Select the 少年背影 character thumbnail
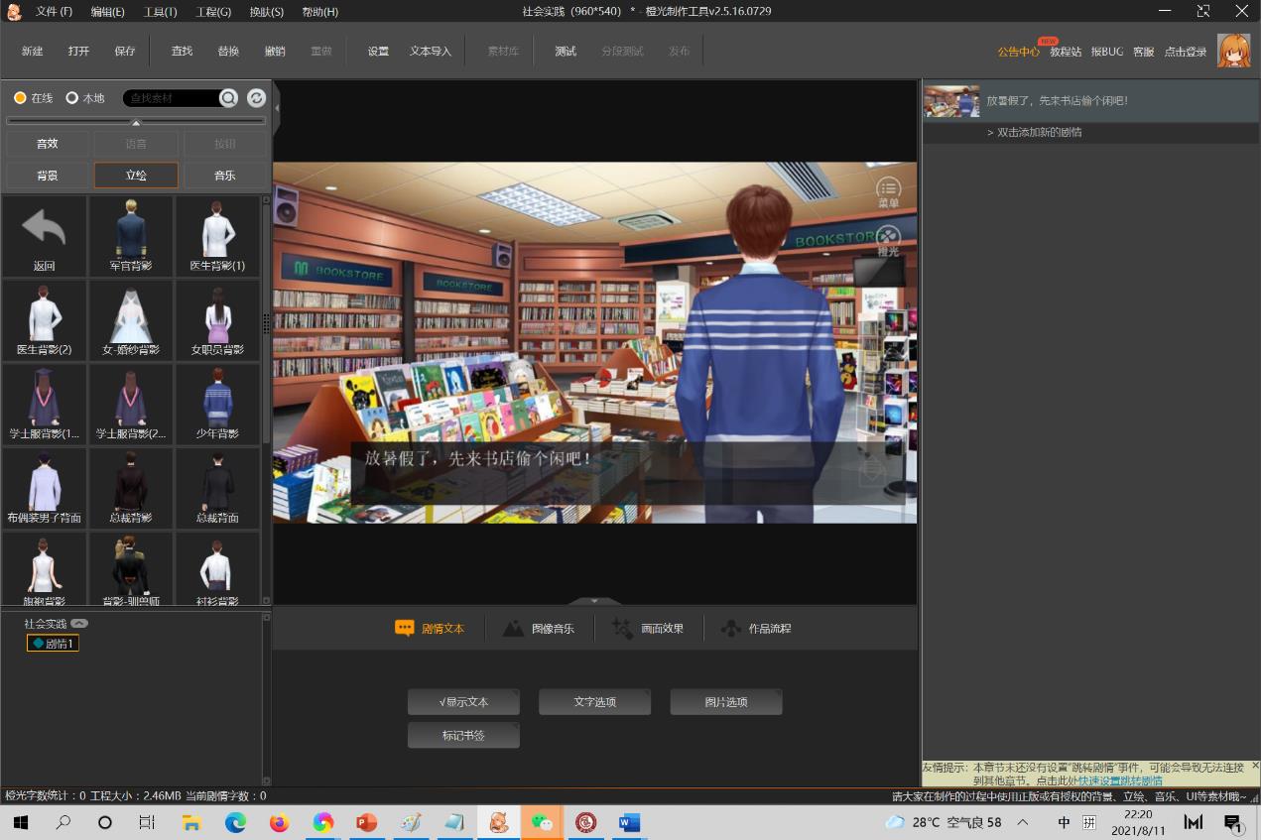This screenshot has height=840, width=1261. (217, 402)
